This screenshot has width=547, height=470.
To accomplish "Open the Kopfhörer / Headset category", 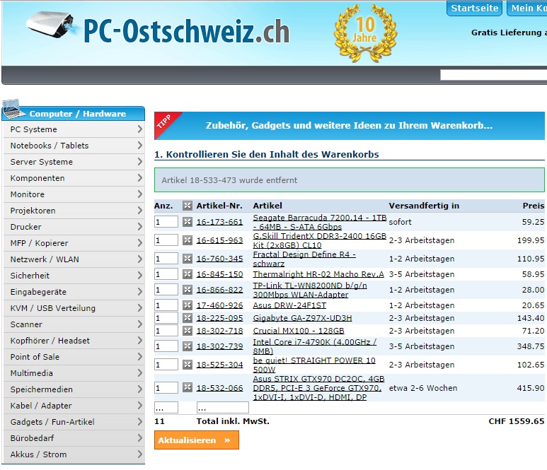I will pos(74,341).
